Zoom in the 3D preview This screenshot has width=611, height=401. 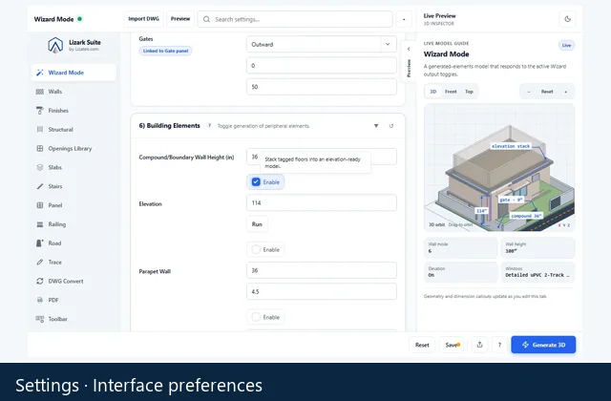point(565,92)
